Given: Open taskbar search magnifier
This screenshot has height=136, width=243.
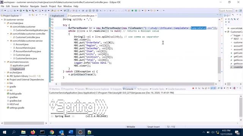Looking at the screenshot, I should (14, 132).
